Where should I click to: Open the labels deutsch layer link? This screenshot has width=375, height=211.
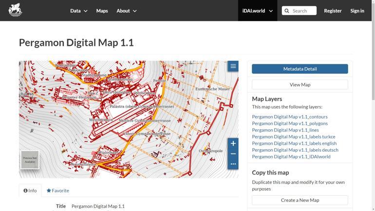click(x=295, y=150)
